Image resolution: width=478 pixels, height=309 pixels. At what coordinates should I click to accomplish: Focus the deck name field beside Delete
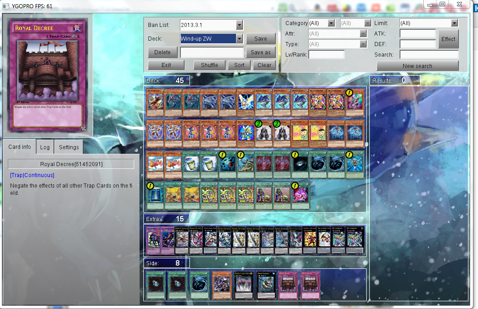tap(212, 52)
